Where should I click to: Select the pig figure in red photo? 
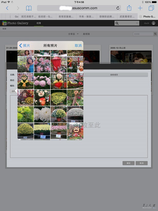pos(42,98)
